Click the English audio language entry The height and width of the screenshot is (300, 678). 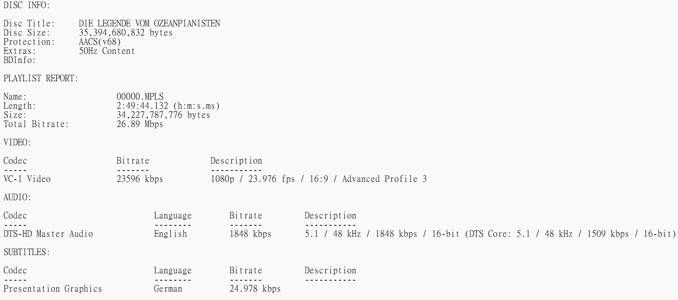point(171,234)
